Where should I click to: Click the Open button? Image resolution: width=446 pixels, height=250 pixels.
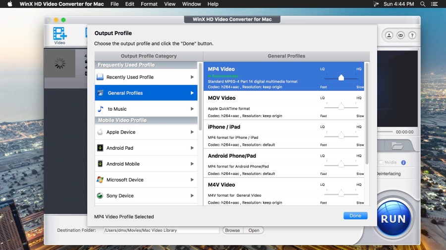coord(254,230)
